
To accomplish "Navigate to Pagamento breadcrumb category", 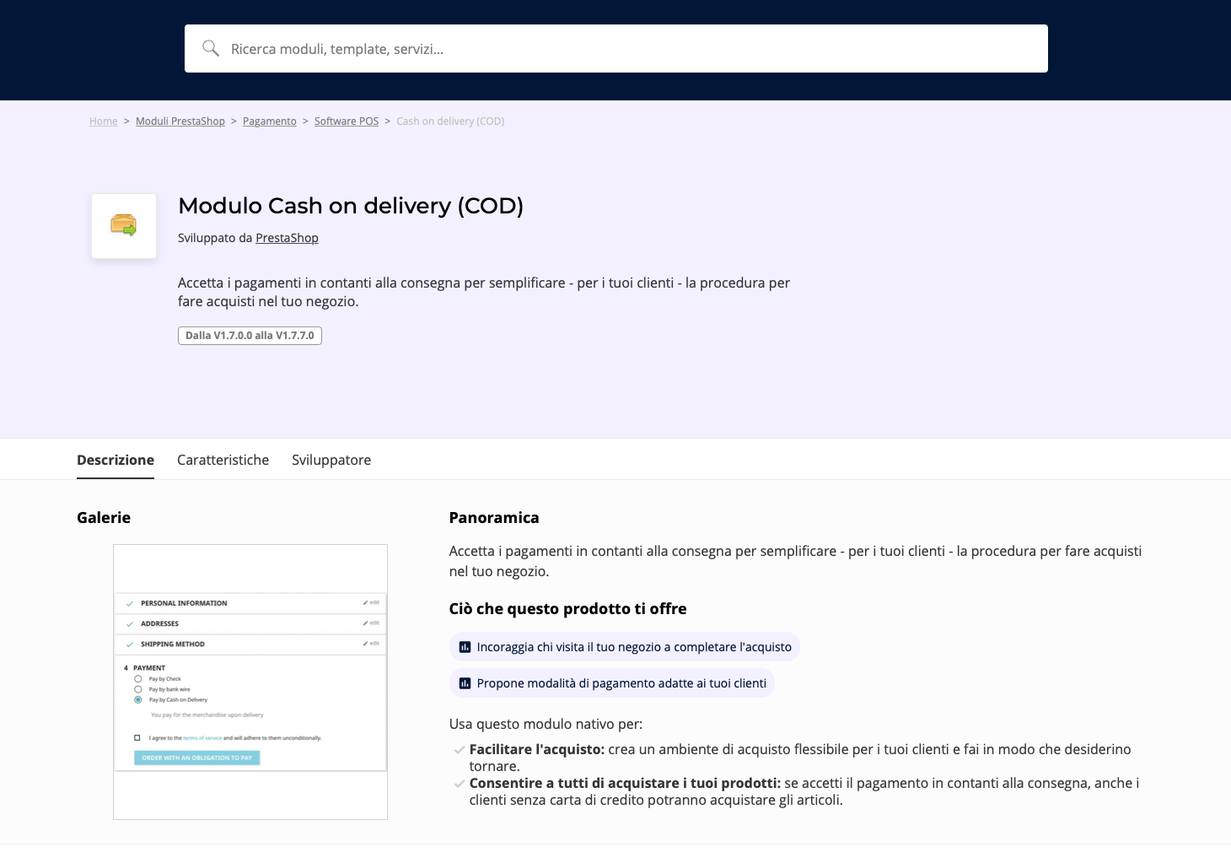I will (x=270, y=121).
